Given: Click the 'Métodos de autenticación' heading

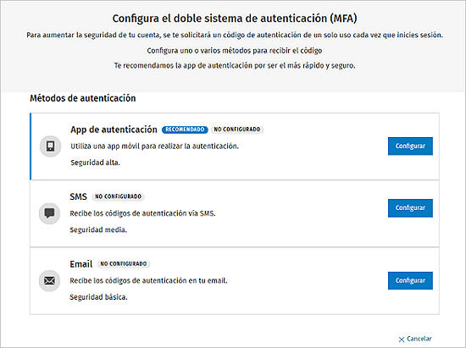Looking at the screenshot, I should pyautogui.click(x=83, y=98).
